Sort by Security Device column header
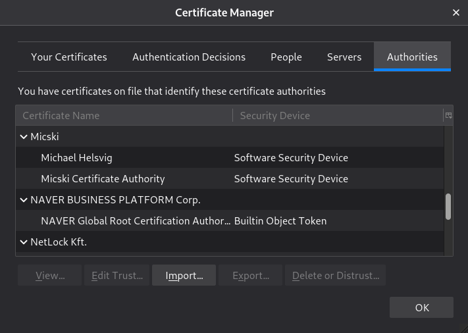The width and height of the screenshot is (468, 333). coord(338,115)
